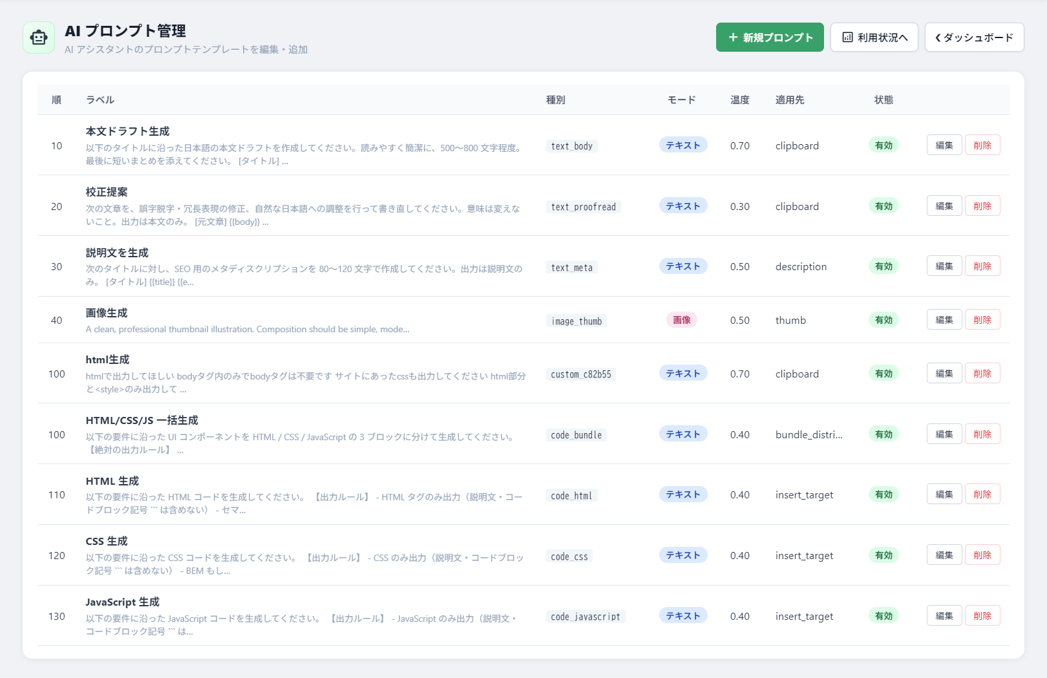Click the description target cell
Viewport: 1047px width, 678px height.
[x=801, y=266]
